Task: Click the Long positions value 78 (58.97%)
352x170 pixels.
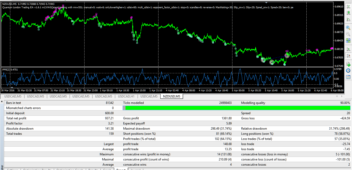Action: point(342,134)
